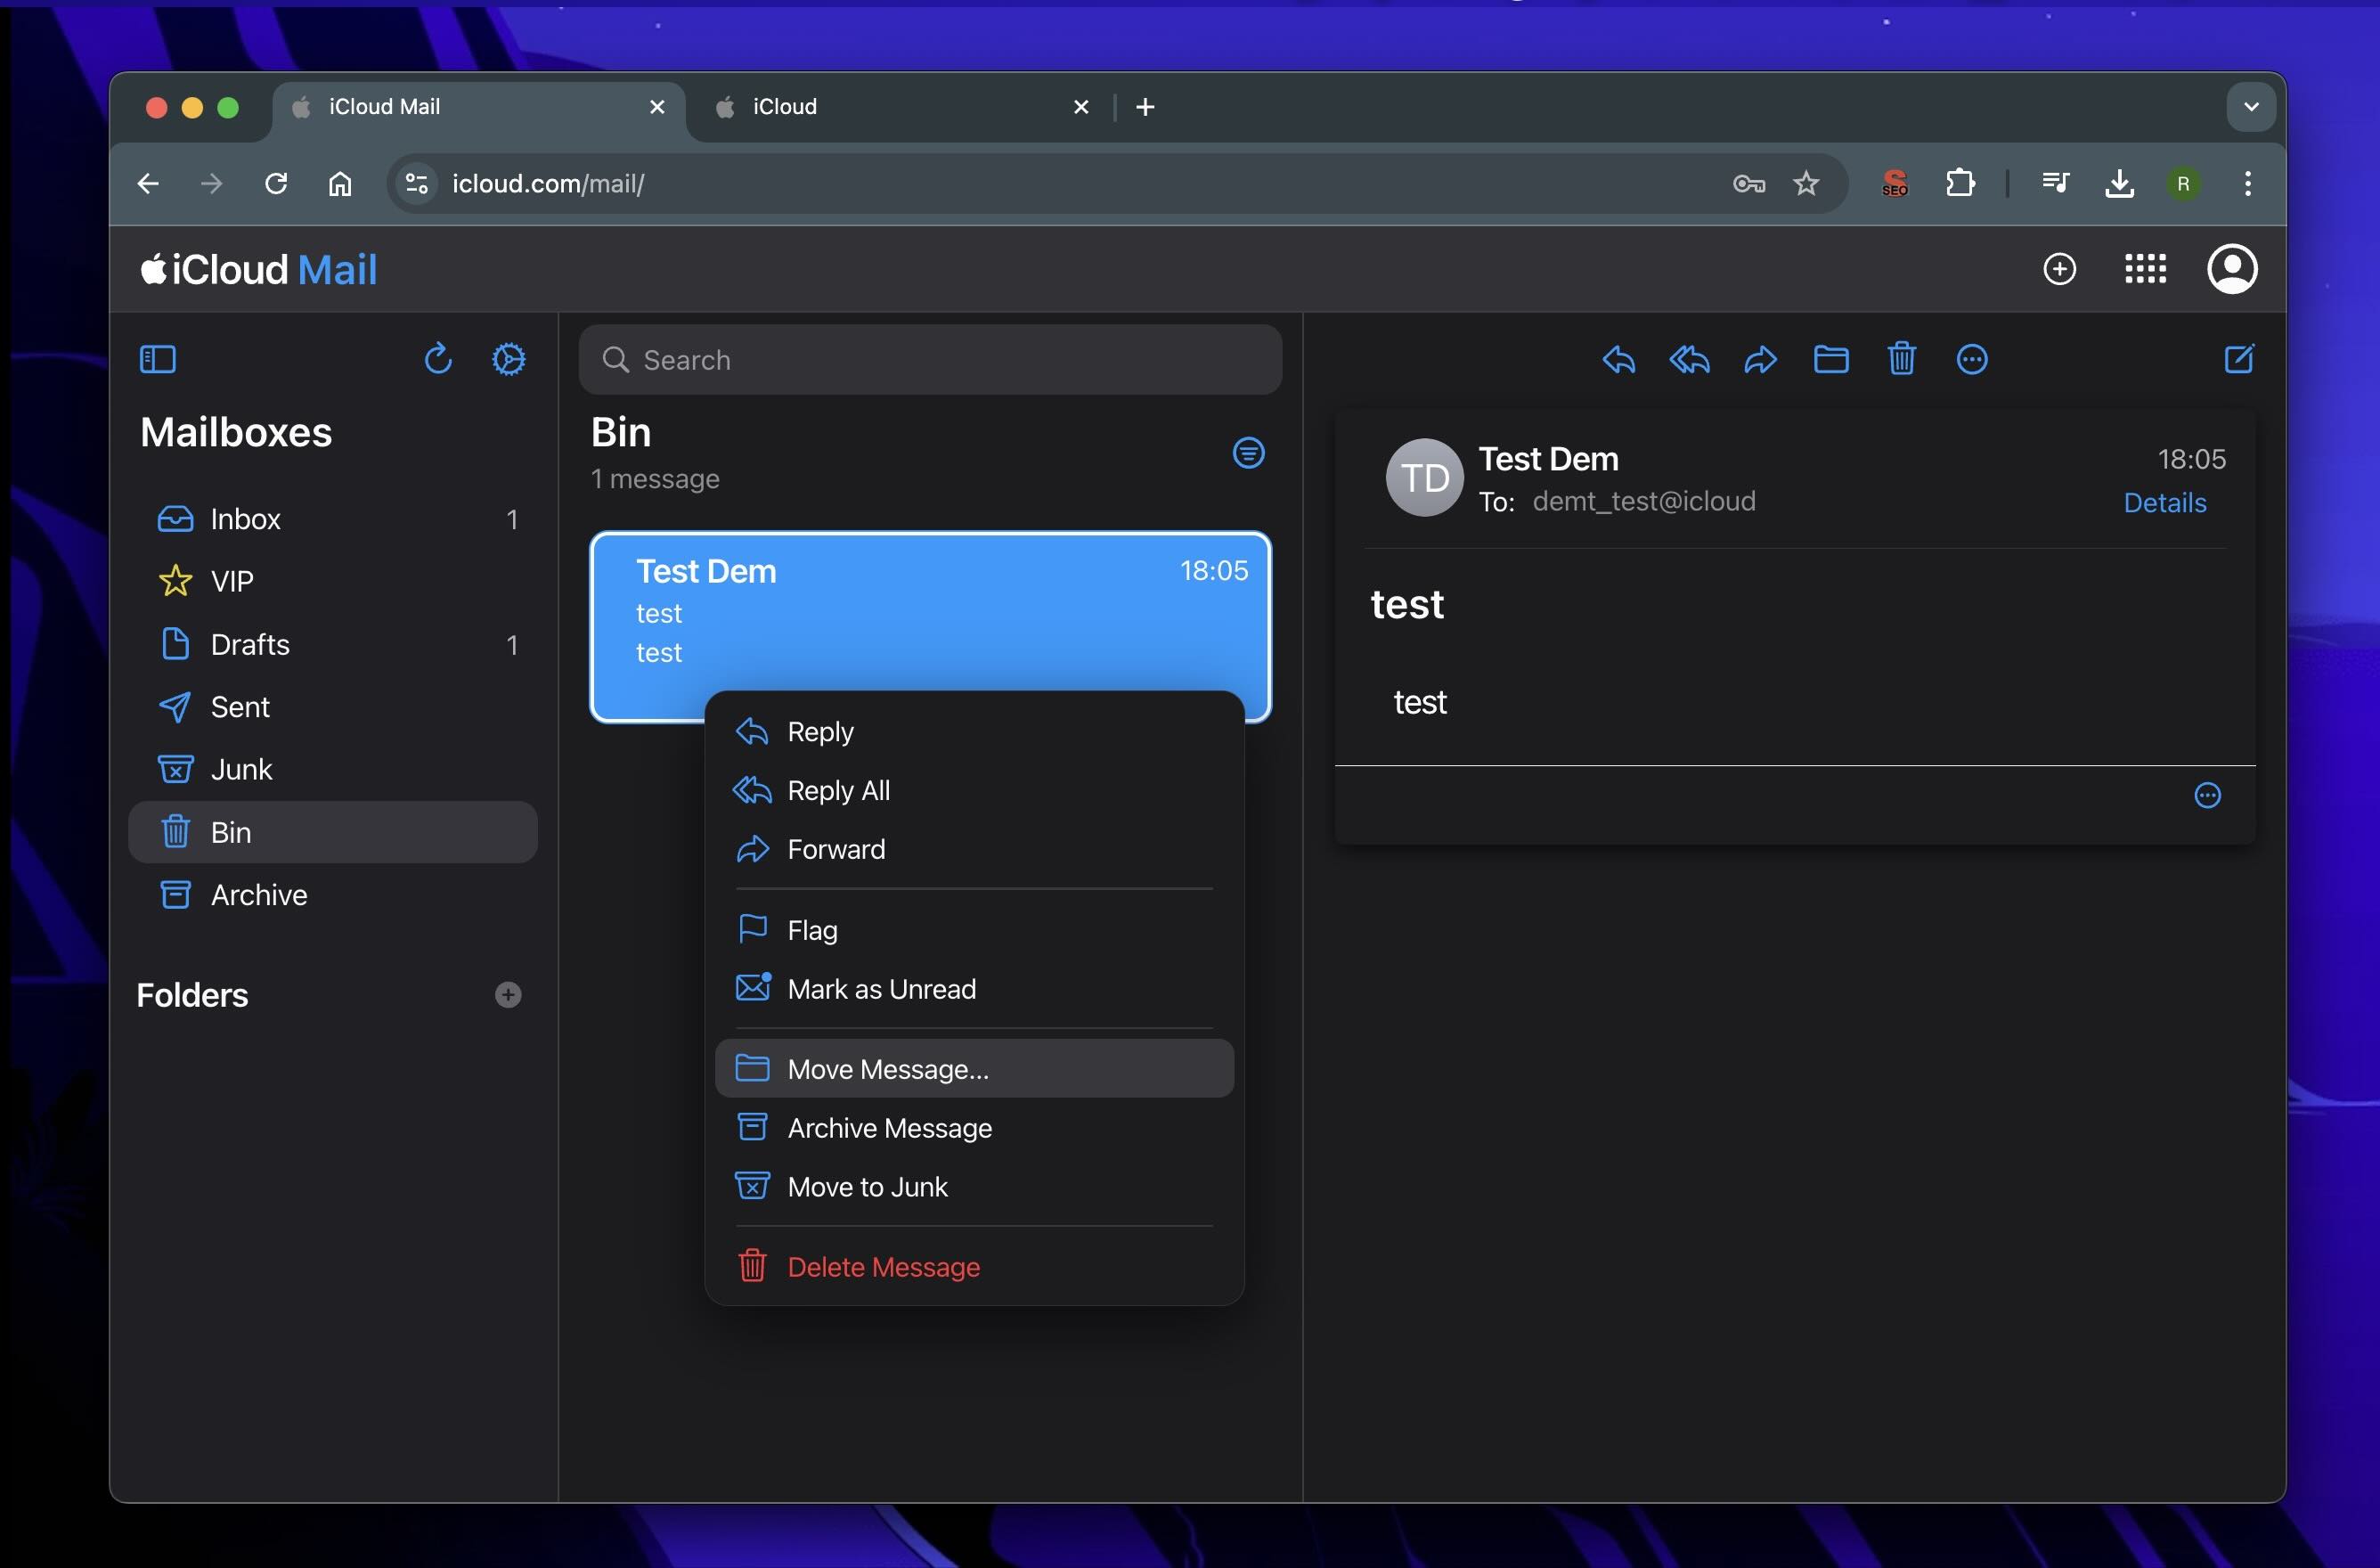Add a new folder with plus button
The image size is (2380, 1568).
pyautogui.click(x=508, y=995)
